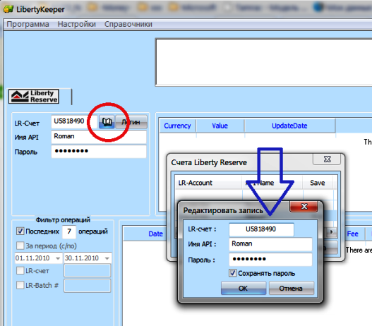
Task: Click the operations count field showing 7
Action: [69, 231]
